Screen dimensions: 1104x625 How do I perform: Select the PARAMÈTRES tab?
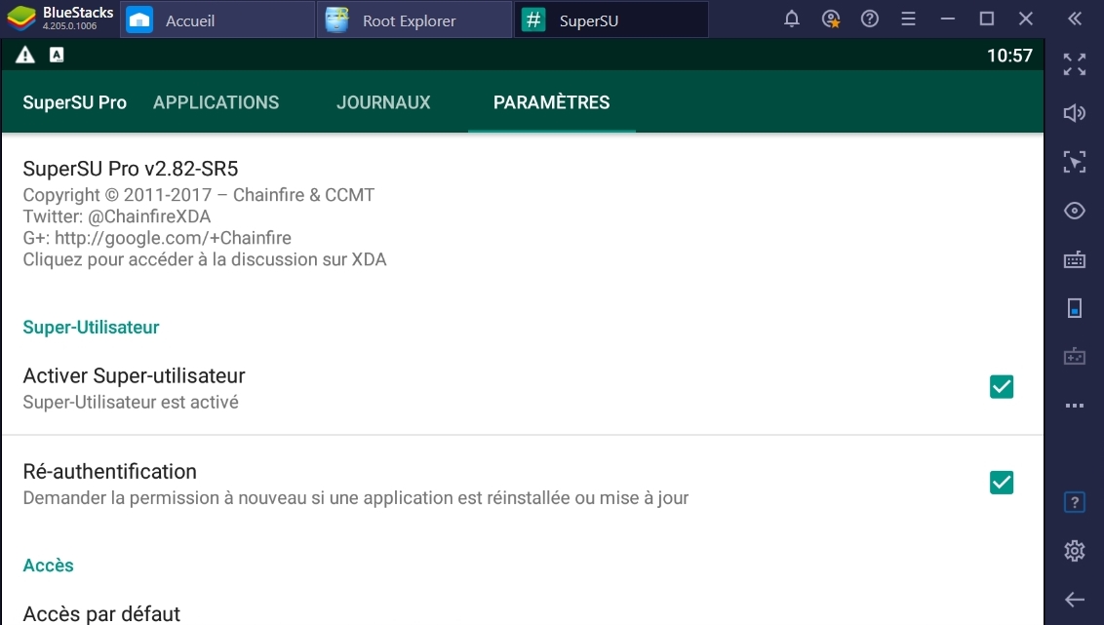coord(551,102)
